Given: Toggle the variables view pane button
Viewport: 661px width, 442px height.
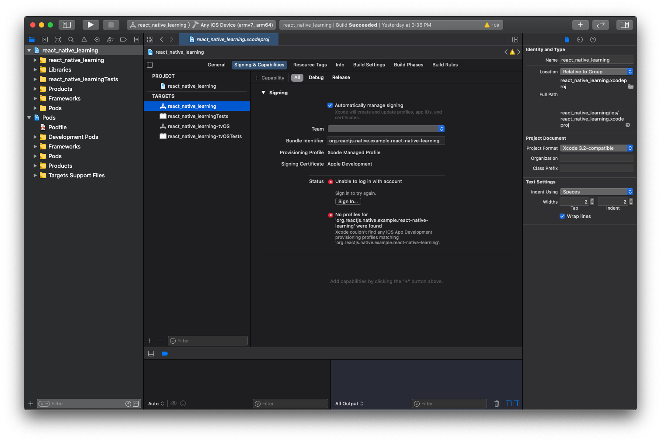Looking at the screenshot, I should click(x=508, y=404).
